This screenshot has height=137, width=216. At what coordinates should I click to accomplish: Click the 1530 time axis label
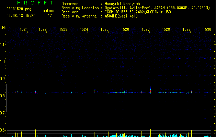tap(207, 29)
